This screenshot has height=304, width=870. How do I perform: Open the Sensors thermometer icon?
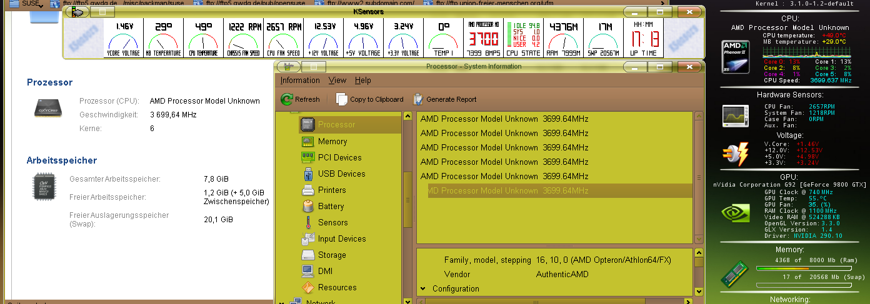307,222
